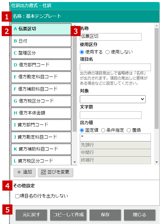Click the 元に戻す button

(x=31, y=215)
